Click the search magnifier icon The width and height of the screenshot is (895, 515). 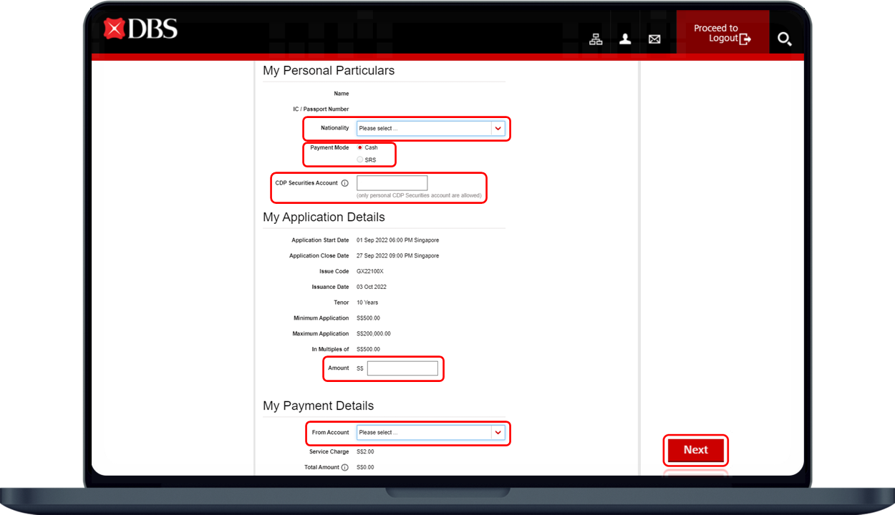[x=784, y=39]
